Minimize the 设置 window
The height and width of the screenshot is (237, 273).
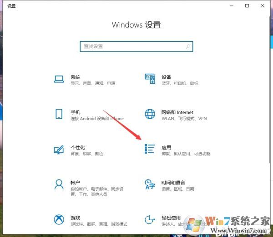(232, 6)
